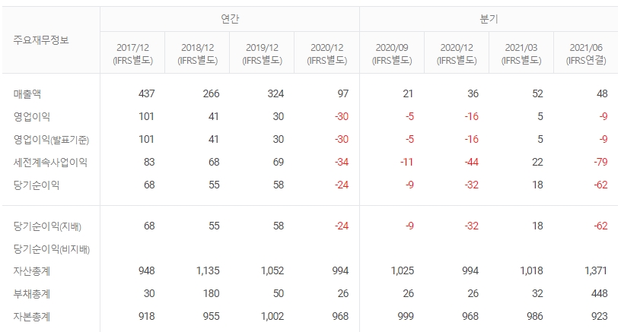Select the 매출액 row label
This screenshot has height=332, width=621.
coord(27,94)
